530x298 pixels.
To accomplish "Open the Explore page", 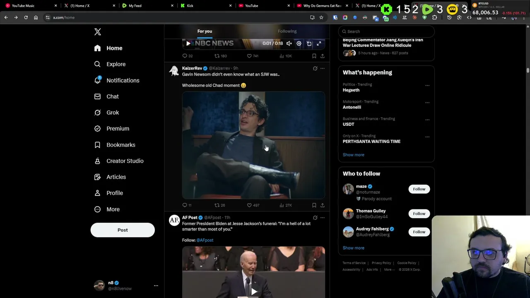I will [x=110, y=64].
